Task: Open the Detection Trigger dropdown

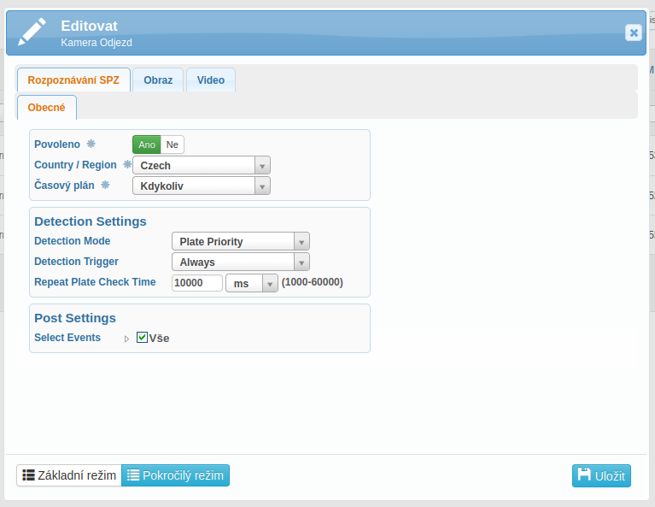Action: click(x=240, y=262)
